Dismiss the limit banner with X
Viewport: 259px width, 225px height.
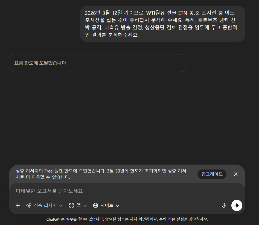pyautogui.click(x=236, y=174)
